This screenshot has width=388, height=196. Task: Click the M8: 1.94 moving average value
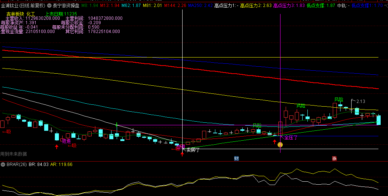point(89,5)
